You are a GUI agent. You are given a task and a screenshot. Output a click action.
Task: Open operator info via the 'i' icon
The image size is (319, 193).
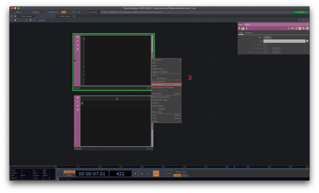(246, 28)
